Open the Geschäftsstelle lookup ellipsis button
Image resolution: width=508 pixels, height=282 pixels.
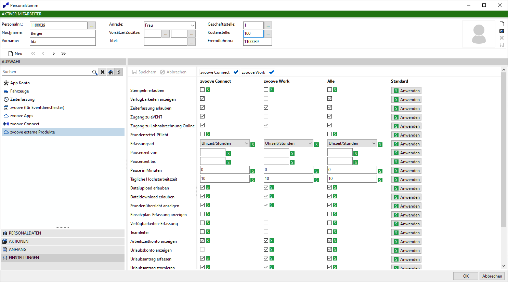click(268, 26)
